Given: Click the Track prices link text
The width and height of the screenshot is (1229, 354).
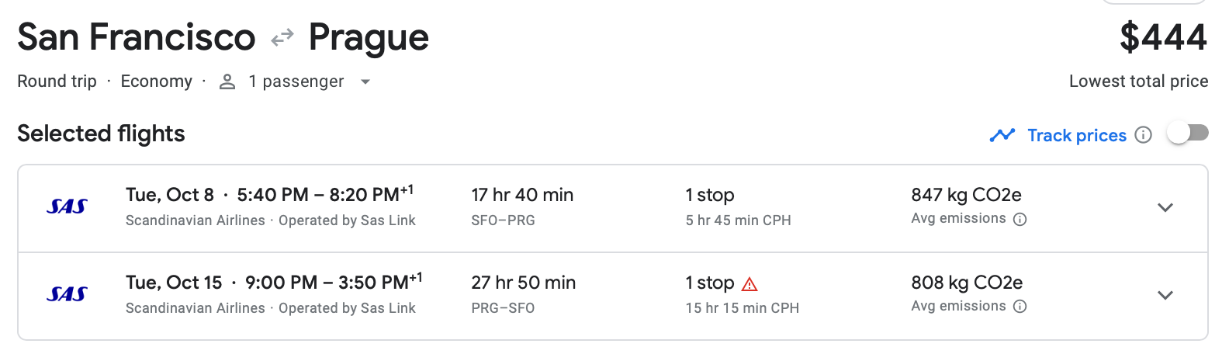Looking at the screenshot, I should point(1077,135).
